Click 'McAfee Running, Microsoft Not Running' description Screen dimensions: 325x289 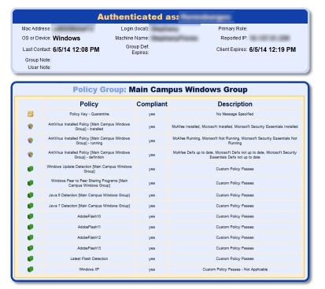pos(235,141)
